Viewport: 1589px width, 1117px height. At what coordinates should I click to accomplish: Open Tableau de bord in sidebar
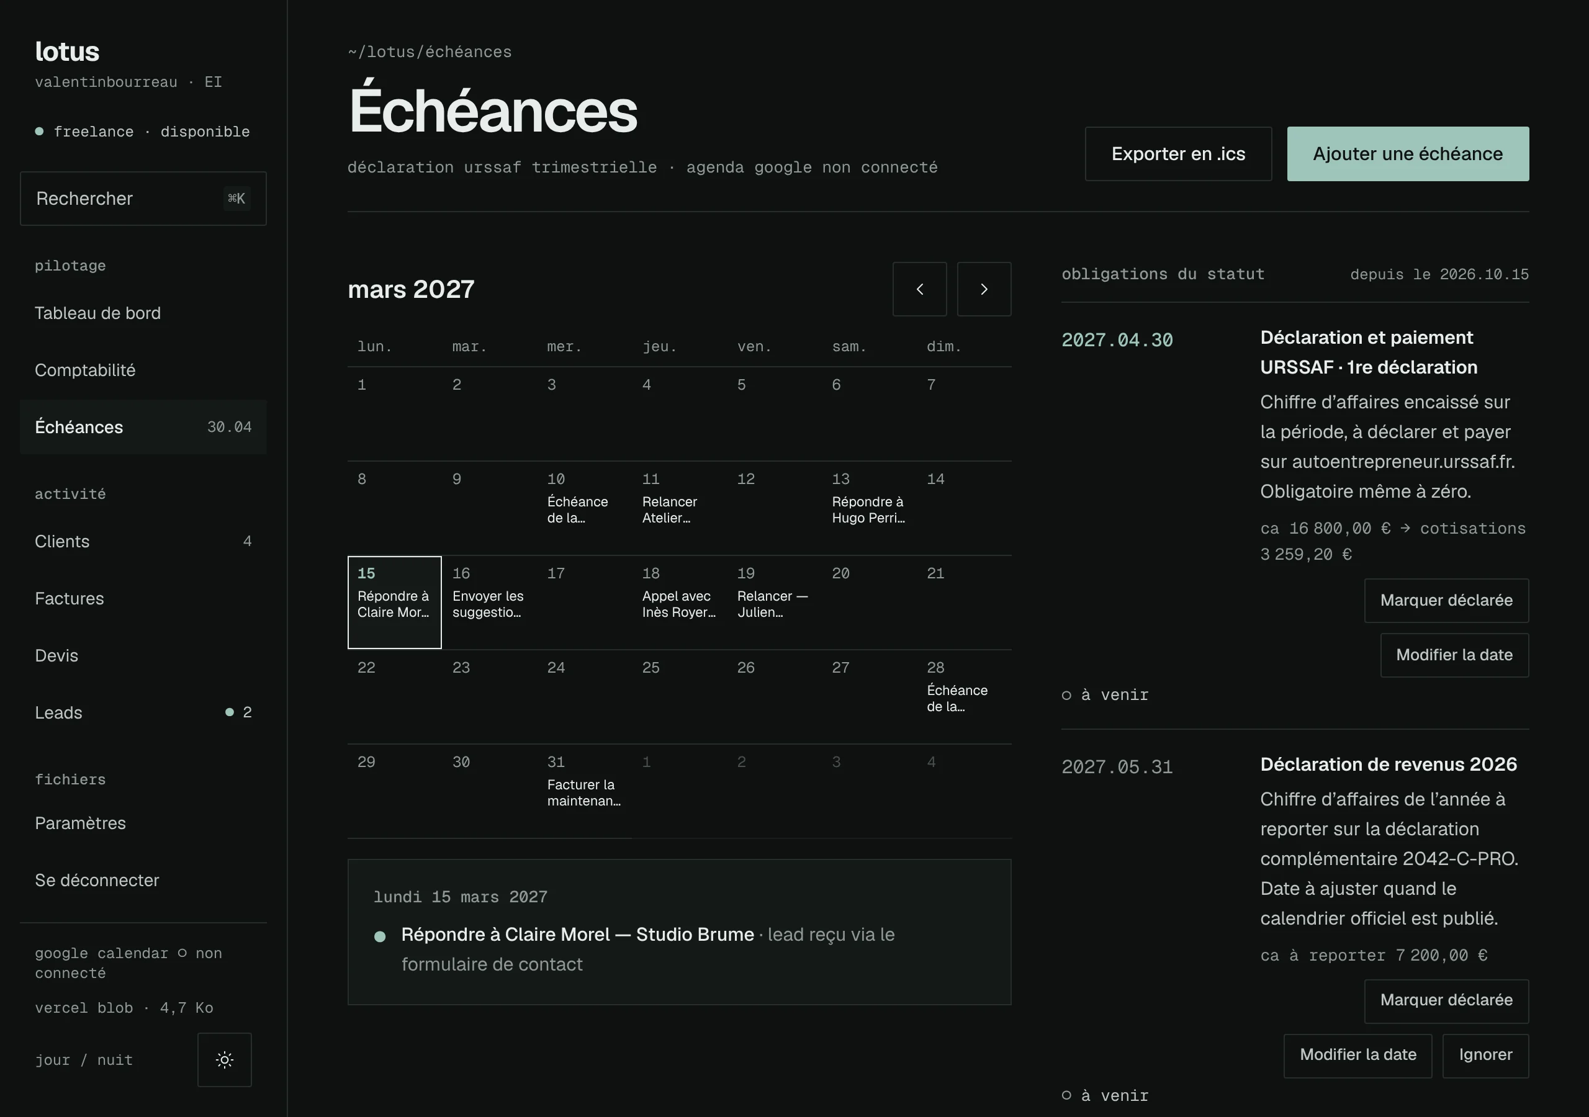coord(143,313)
